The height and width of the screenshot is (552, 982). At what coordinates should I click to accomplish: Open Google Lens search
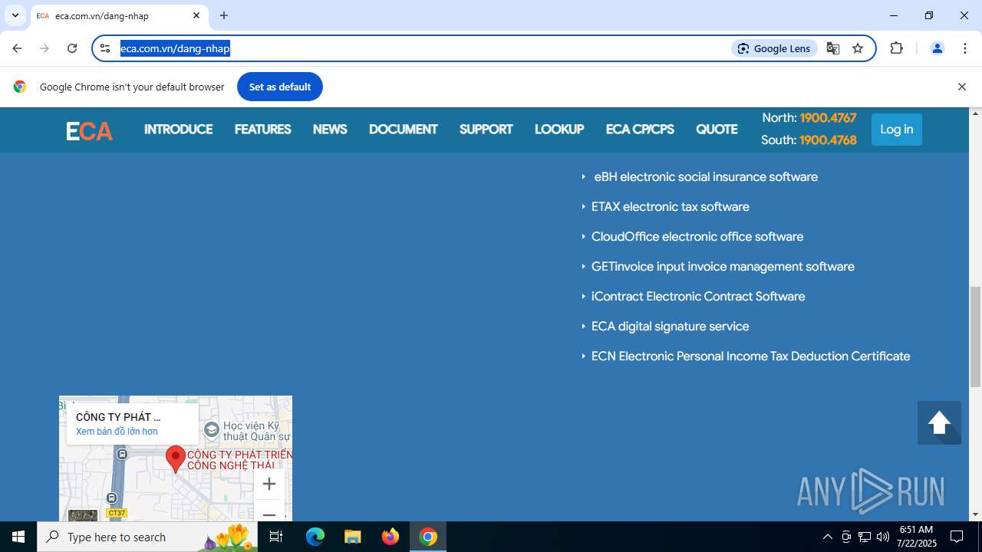click(x=774, y=48)
